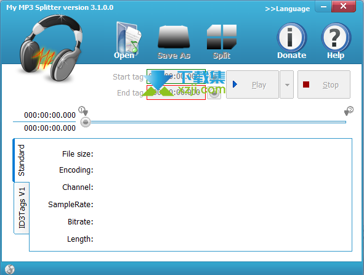Image resolution: width=364 pixels, height=275 pixels.
Task: Switch to the Standard tab
Action: (21, 160)
